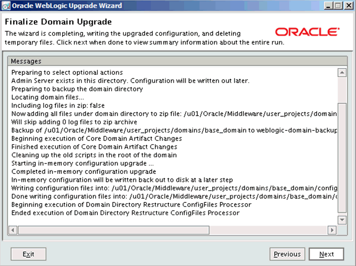The height and width of the screenshot is (266, 356).
Task: Exit the upgrade wizard
Action: click(28, 254)
